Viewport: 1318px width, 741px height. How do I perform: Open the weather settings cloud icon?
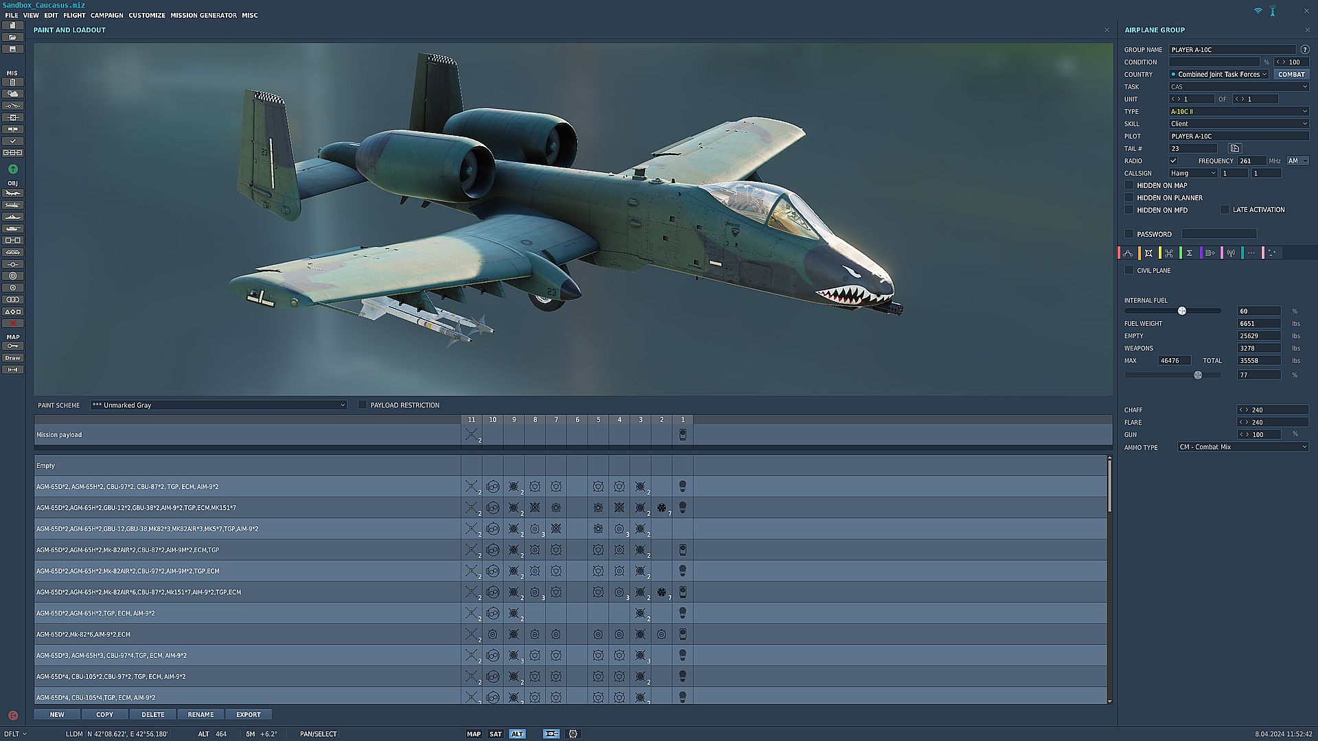(13, 94)
